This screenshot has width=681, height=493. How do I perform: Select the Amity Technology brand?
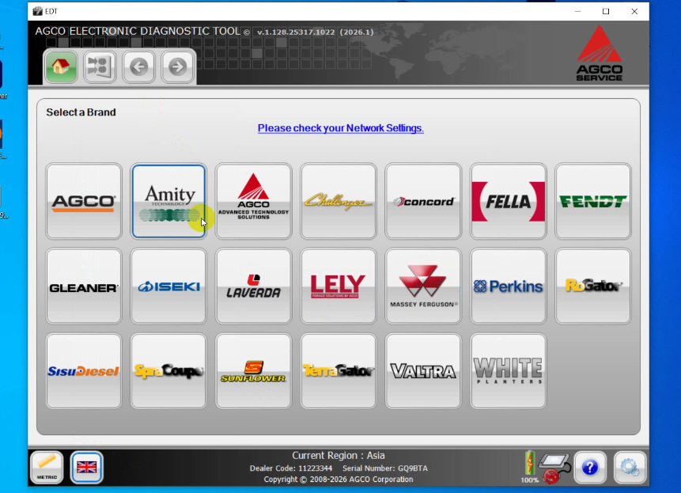pos(168,200)
